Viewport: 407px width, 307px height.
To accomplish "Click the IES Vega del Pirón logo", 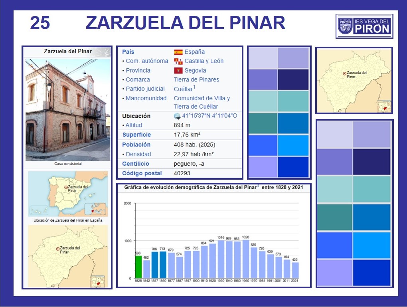I will tap(364, 26).
